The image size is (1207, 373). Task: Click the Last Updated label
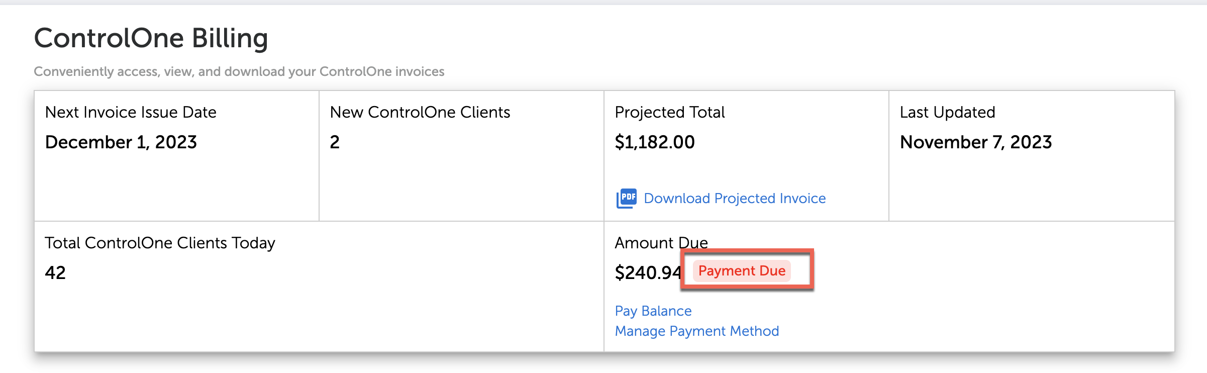[x=947, y=112]
